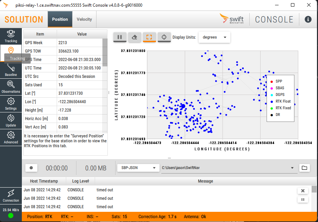Image resolution: width=318 pixels, height=222 pixels.
Task: Click the Host Timestamp column header
Action: [x=44, y=181]
